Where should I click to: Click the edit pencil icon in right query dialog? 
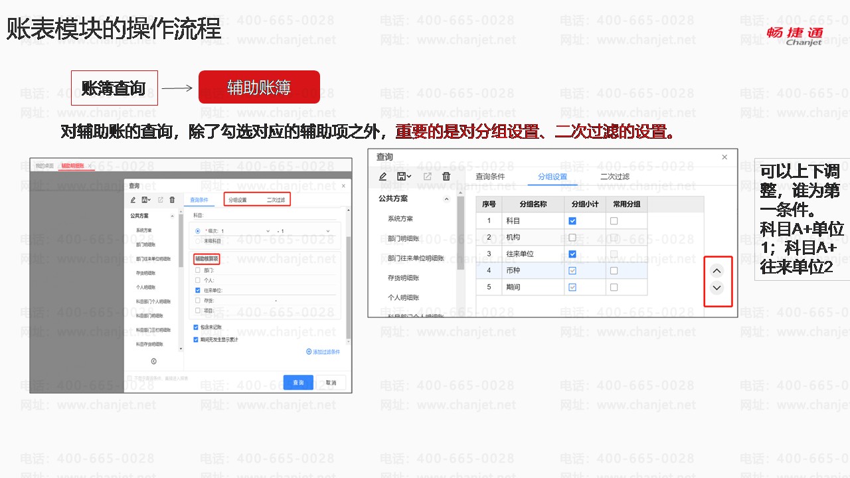pyautogui.click(x=382, y=177)
